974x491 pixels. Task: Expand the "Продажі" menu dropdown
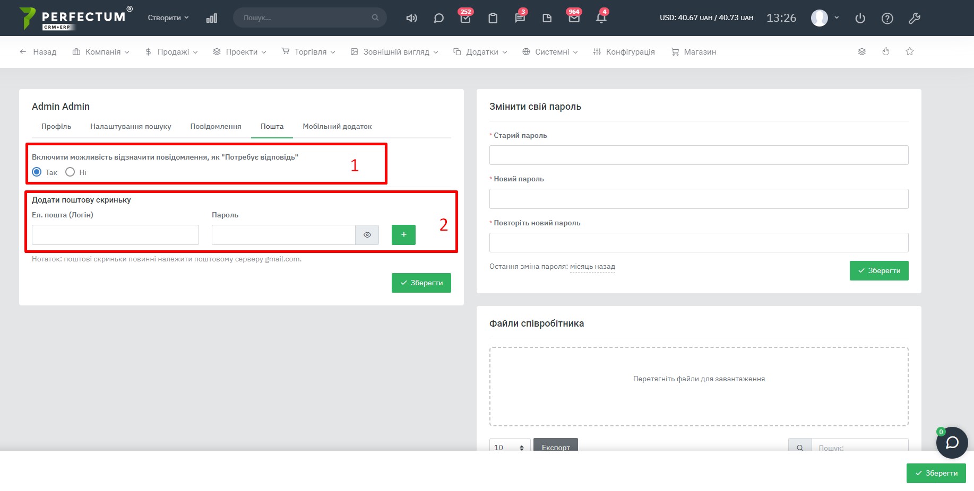tap(171, 52)
